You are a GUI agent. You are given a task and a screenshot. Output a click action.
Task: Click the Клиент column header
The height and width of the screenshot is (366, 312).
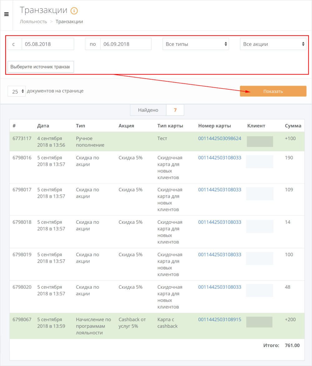256,126
